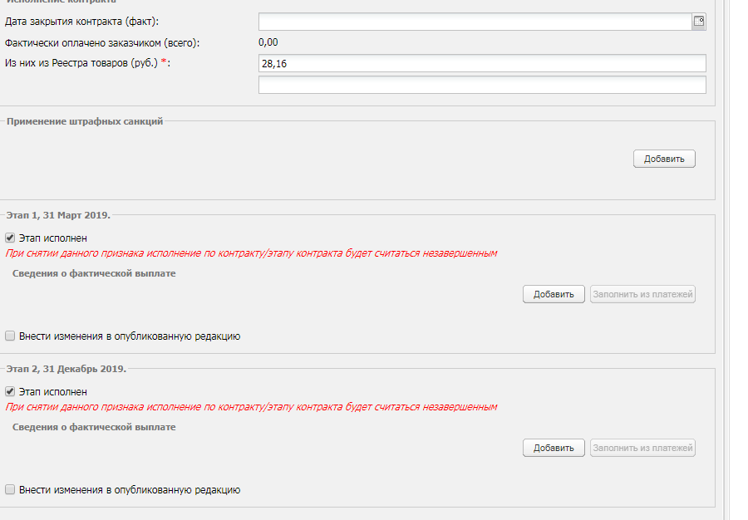Screen dimensions: 748x520
Task: Click Добавить under Этап 2 payment details
Action: (x=554, y=448)
